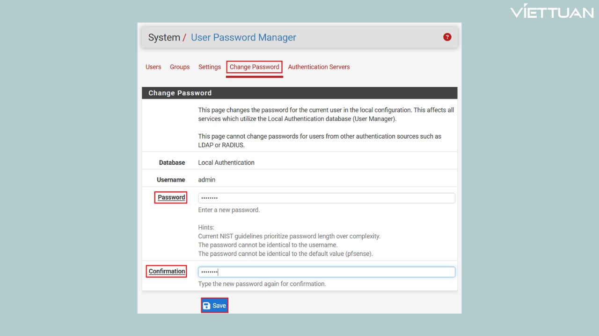599x336 pixels.
Task: Click the Database row label
Action: pos(172,162)
